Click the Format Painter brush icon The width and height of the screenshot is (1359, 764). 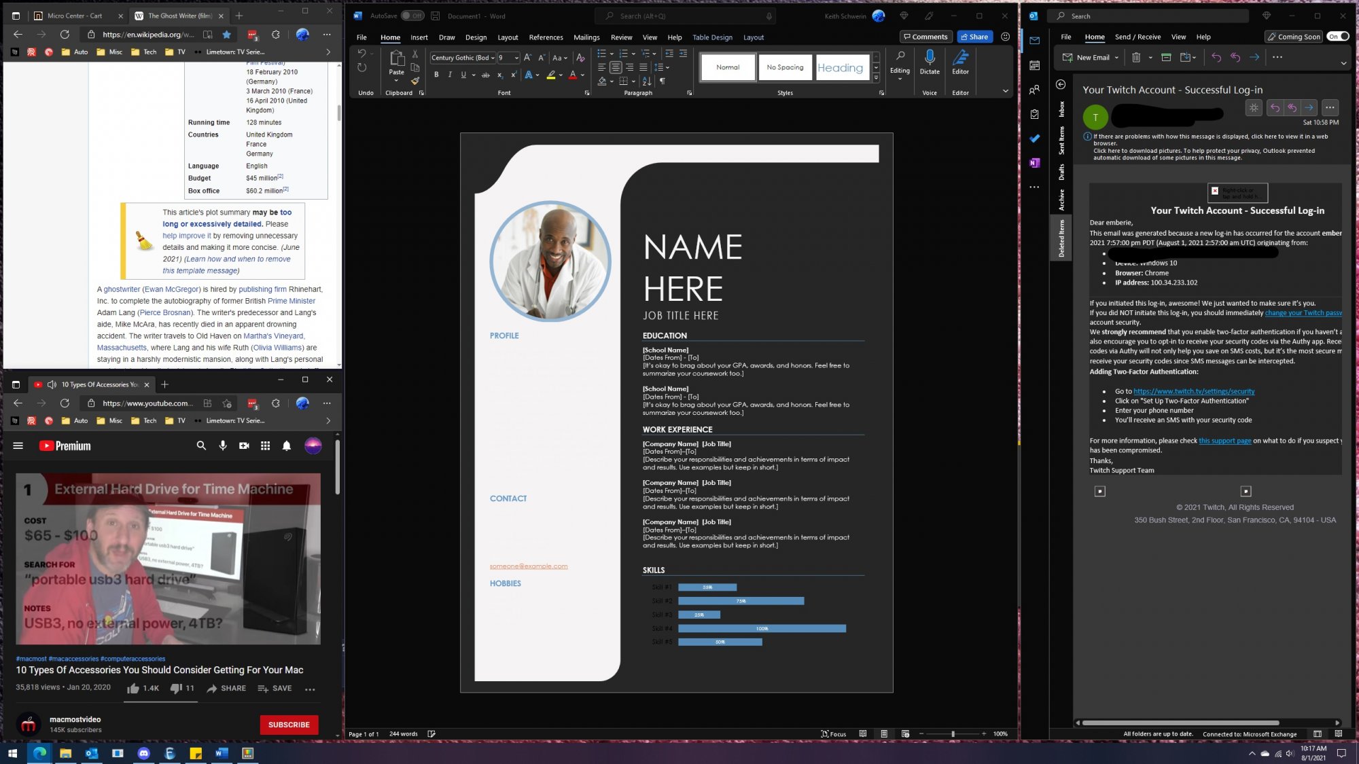tap(414, 81)
